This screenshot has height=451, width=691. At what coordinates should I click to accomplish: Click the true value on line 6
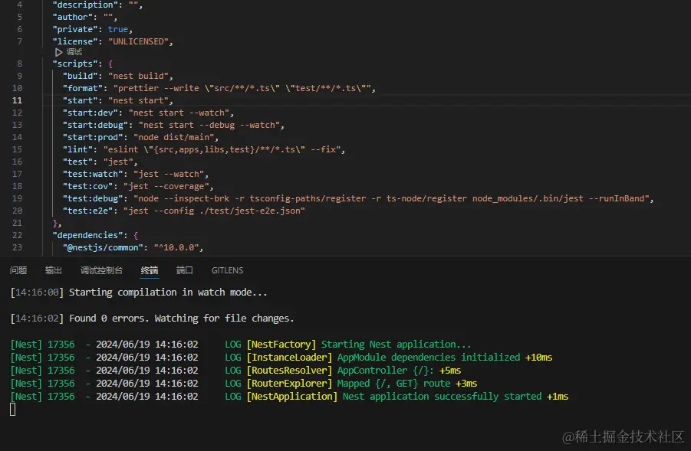[x=117, y=29]
